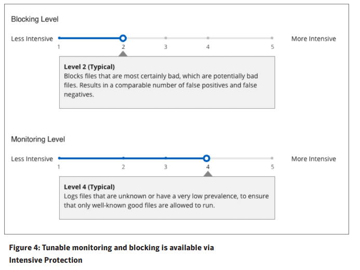360x270 pixels.
Task: Click the Blocking Level slider handle at 2
Action: (123, 38)
